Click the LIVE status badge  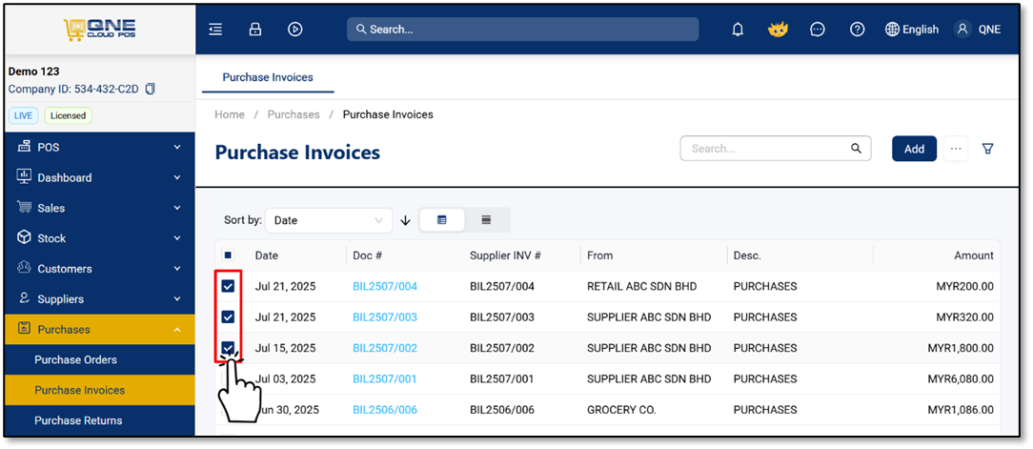click(24, 115)
